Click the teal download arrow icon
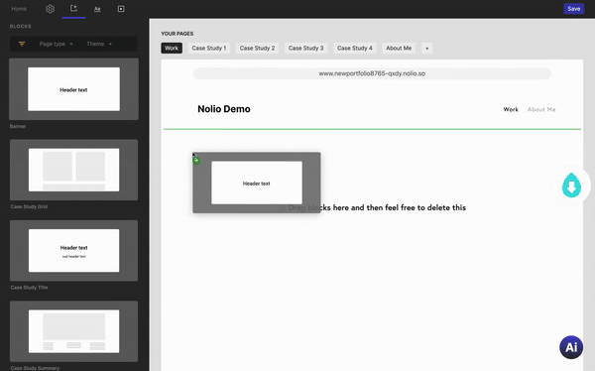 pos(571,185)
